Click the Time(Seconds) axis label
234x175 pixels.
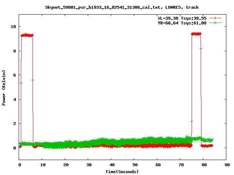tap(122, 172)
